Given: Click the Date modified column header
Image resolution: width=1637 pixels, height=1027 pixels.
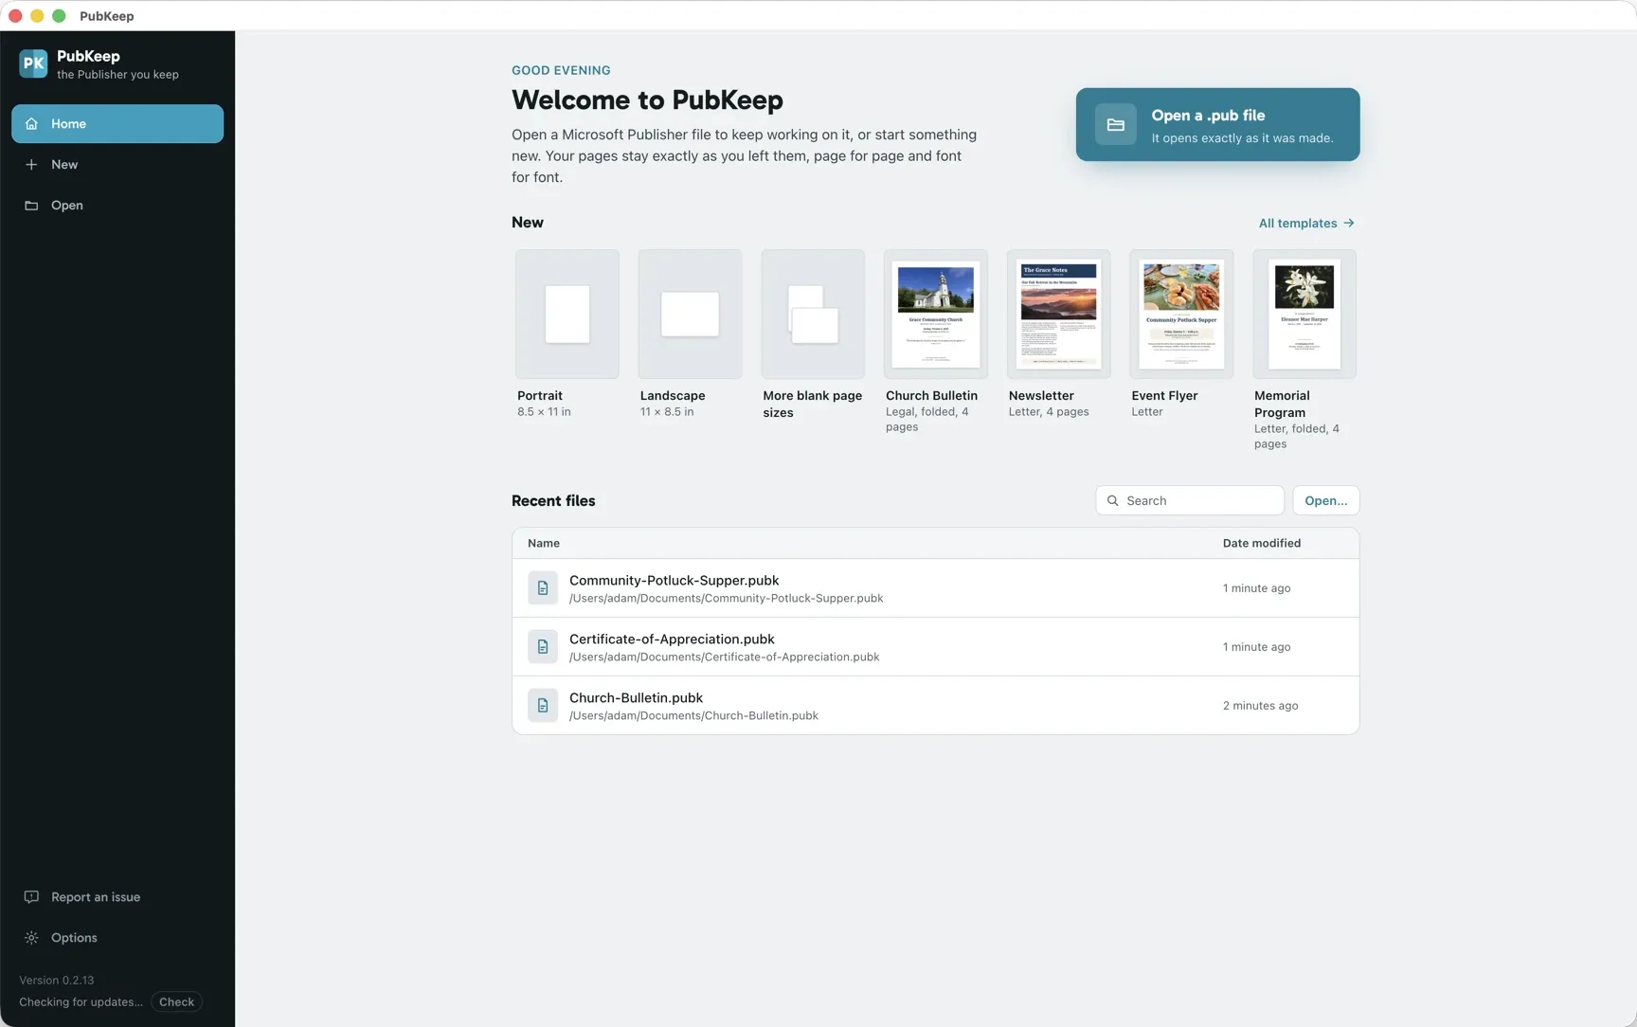Looking at the screenshot, I should click(1262, 544).
